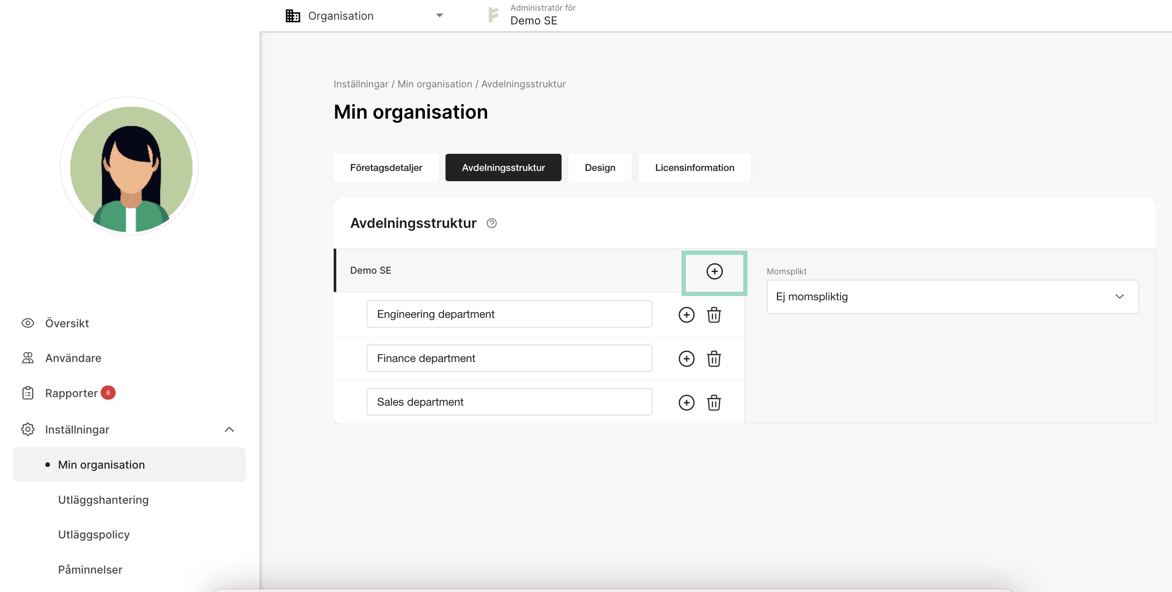Click the user profile avatar
The width and height of the screenshot is (1172, 592).
pyautogui.click(x=130, y=166)
